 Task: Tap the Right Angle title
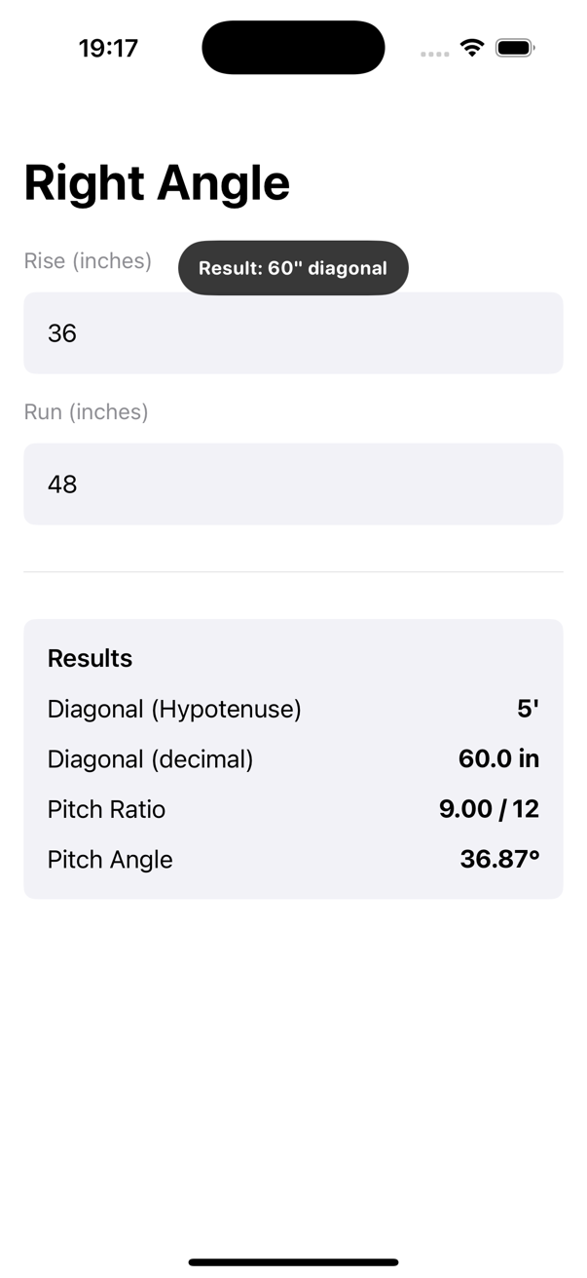[157, 183]
